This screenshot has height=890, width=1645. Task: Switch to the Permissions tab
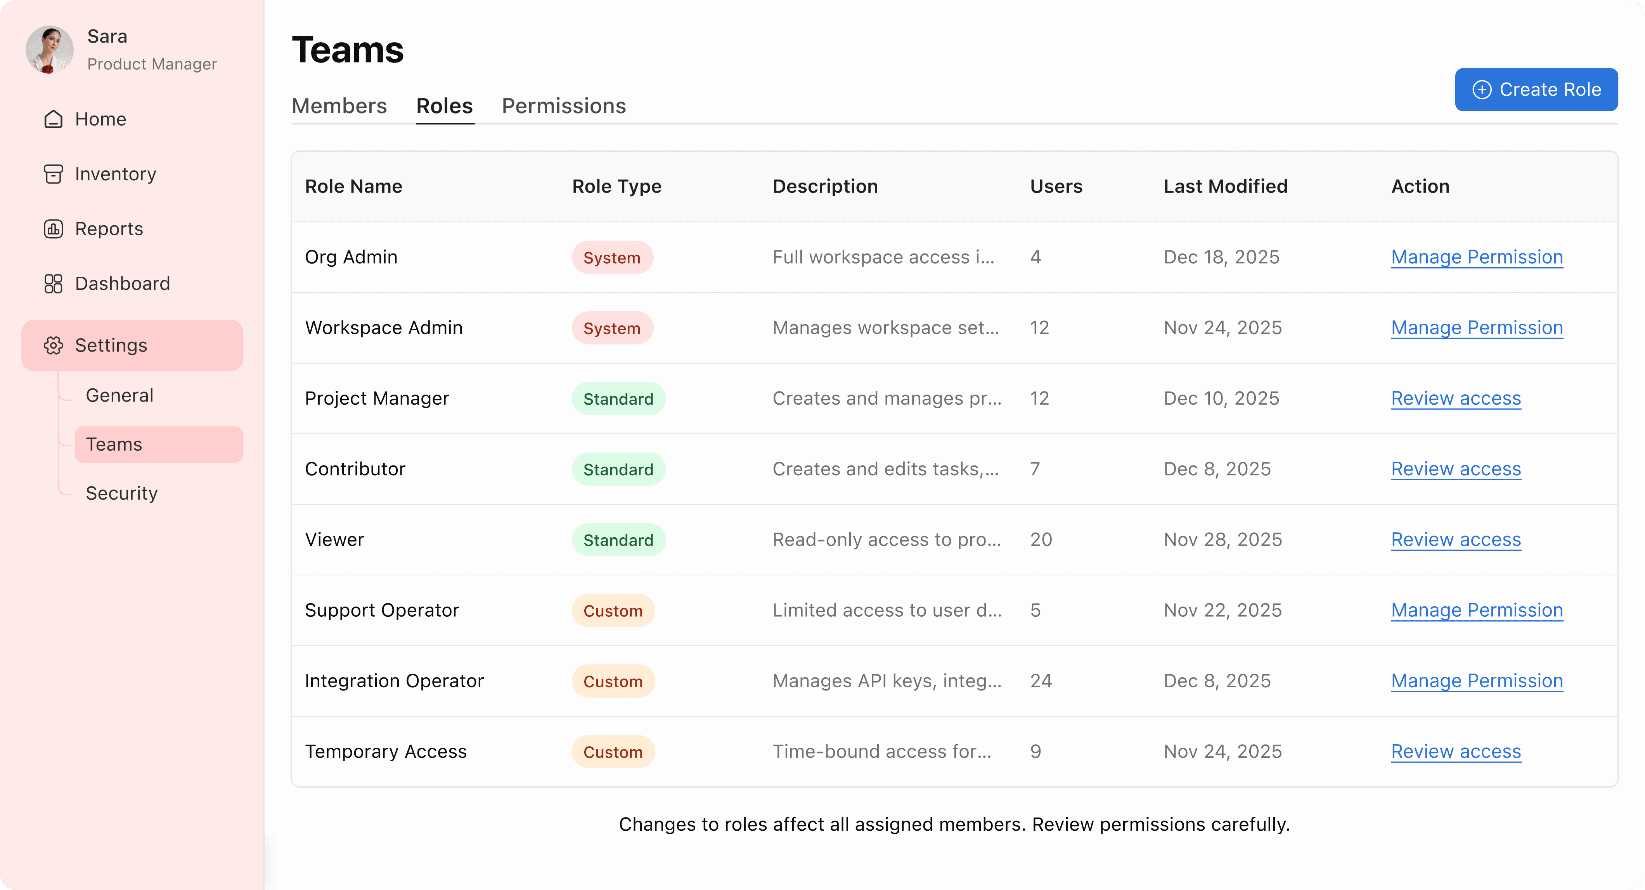(564, 106)
